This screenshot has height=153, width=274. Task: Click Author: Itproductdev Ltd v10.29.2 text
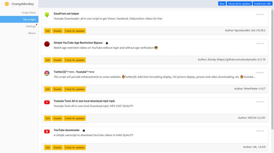[x=245, y=30]
